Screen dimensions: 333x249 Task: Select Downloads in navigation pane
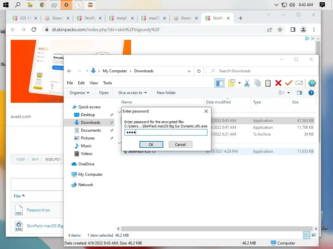(x=90, y=122)
